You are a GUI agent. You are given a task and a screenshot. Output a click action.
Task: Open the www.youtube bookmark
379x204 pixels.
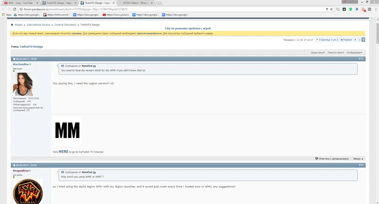pos(116,15)
